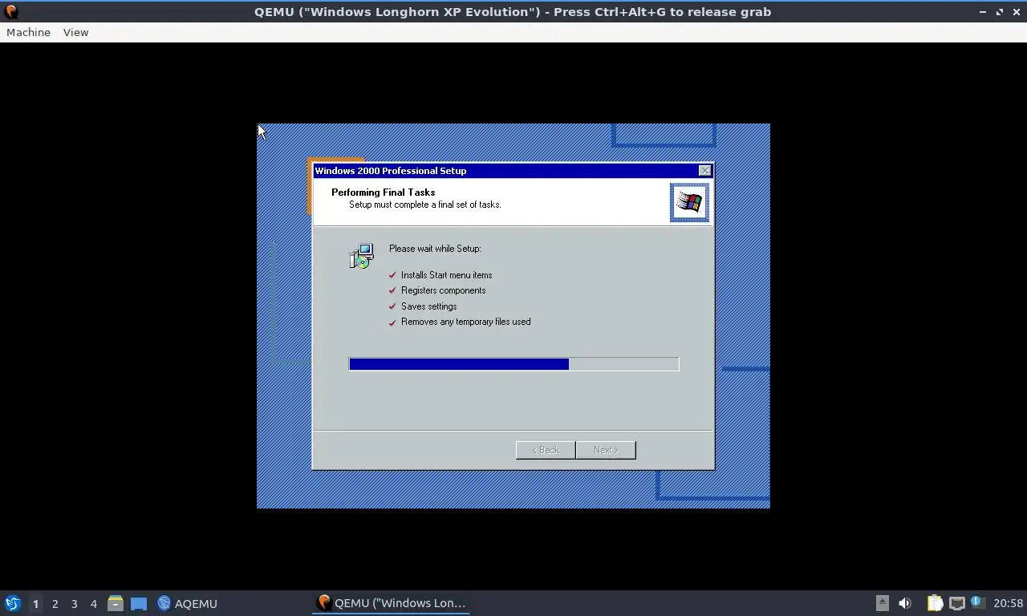Click the 'Registers components' text
Screen dimensions: 1027x616
point(443,290)
